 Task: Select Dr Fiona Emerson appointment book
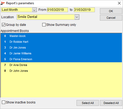tap(61, 59)
